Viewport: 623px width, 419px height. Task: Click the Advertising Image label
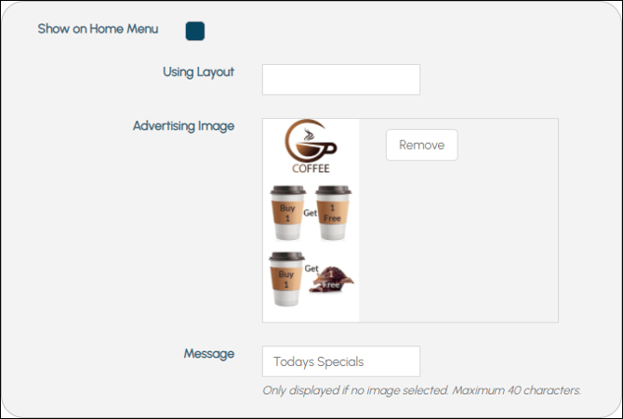coord(183,126)
